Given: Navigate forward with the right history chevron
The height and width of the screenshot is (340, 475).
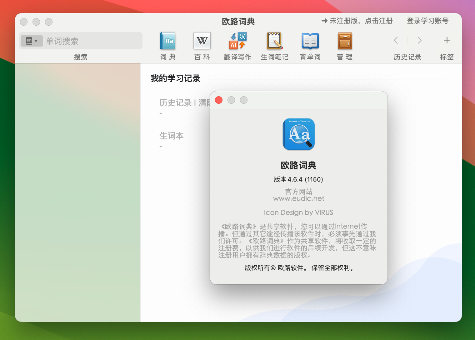Looking at the screenshot, I should [419, 40].
